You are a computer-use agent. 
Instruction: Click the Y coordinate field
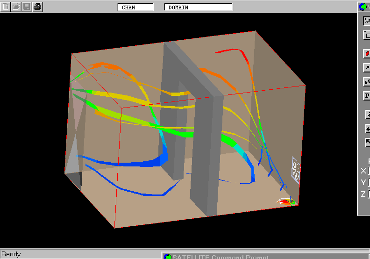click(369, 183)
